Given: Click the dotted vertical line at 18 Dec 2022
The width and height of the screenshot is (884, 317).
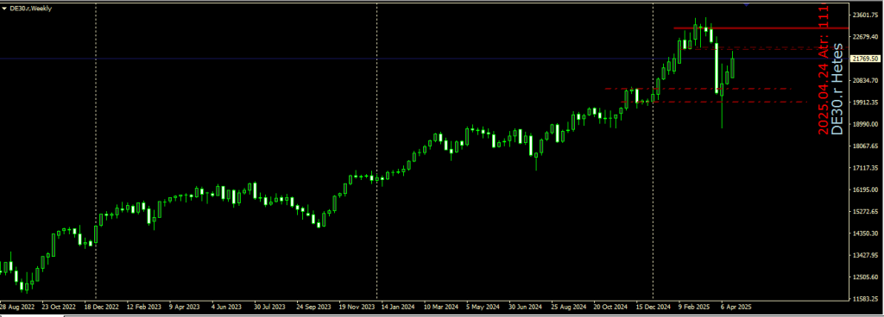Looking at the screenshot, I should [x=96, y=151].
